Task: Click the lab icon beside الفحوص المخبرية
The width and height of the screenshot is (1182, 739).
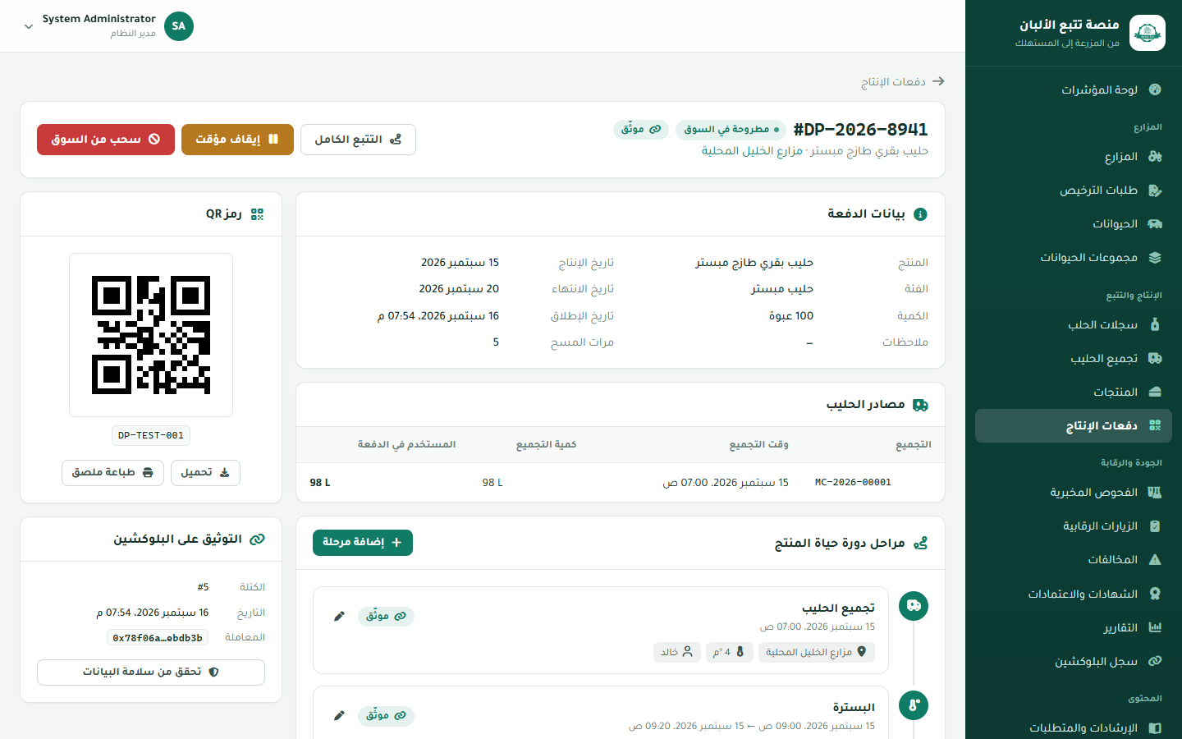Action: tap(1155, 493)
